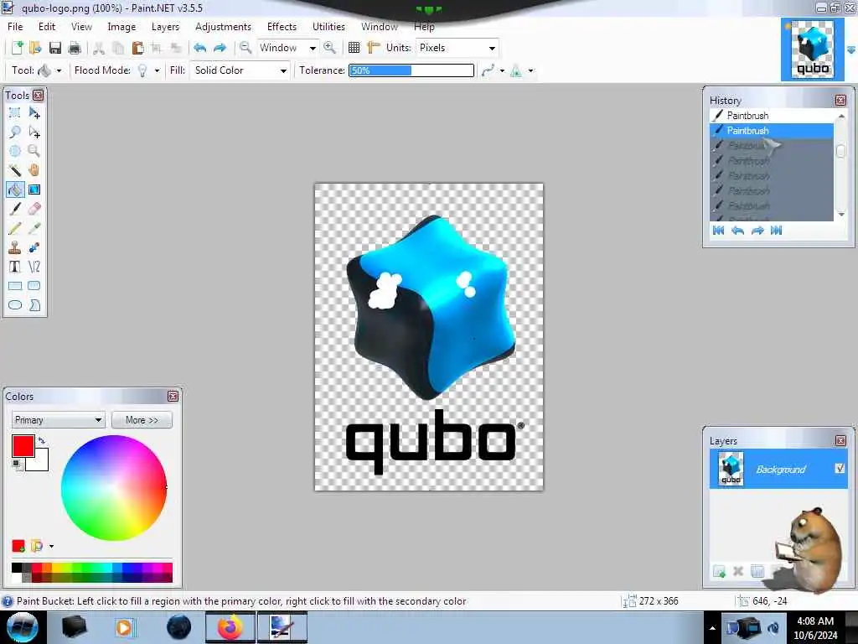
Task: Open the blending mode dropdown
Action: (x=530, y=70)
